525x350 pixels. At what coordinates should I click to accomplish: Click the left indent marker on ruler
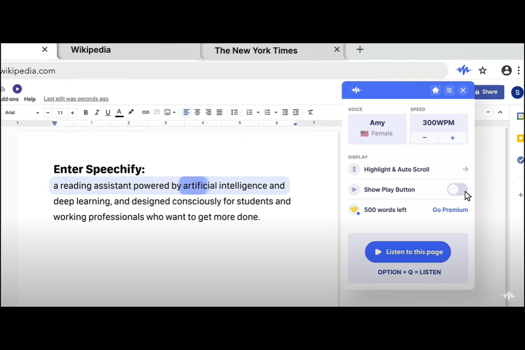[x=55, y=123]
